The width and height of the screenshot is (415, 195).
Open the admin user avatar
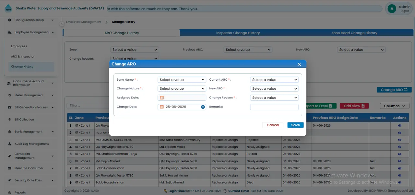click(x=392, y=9)
